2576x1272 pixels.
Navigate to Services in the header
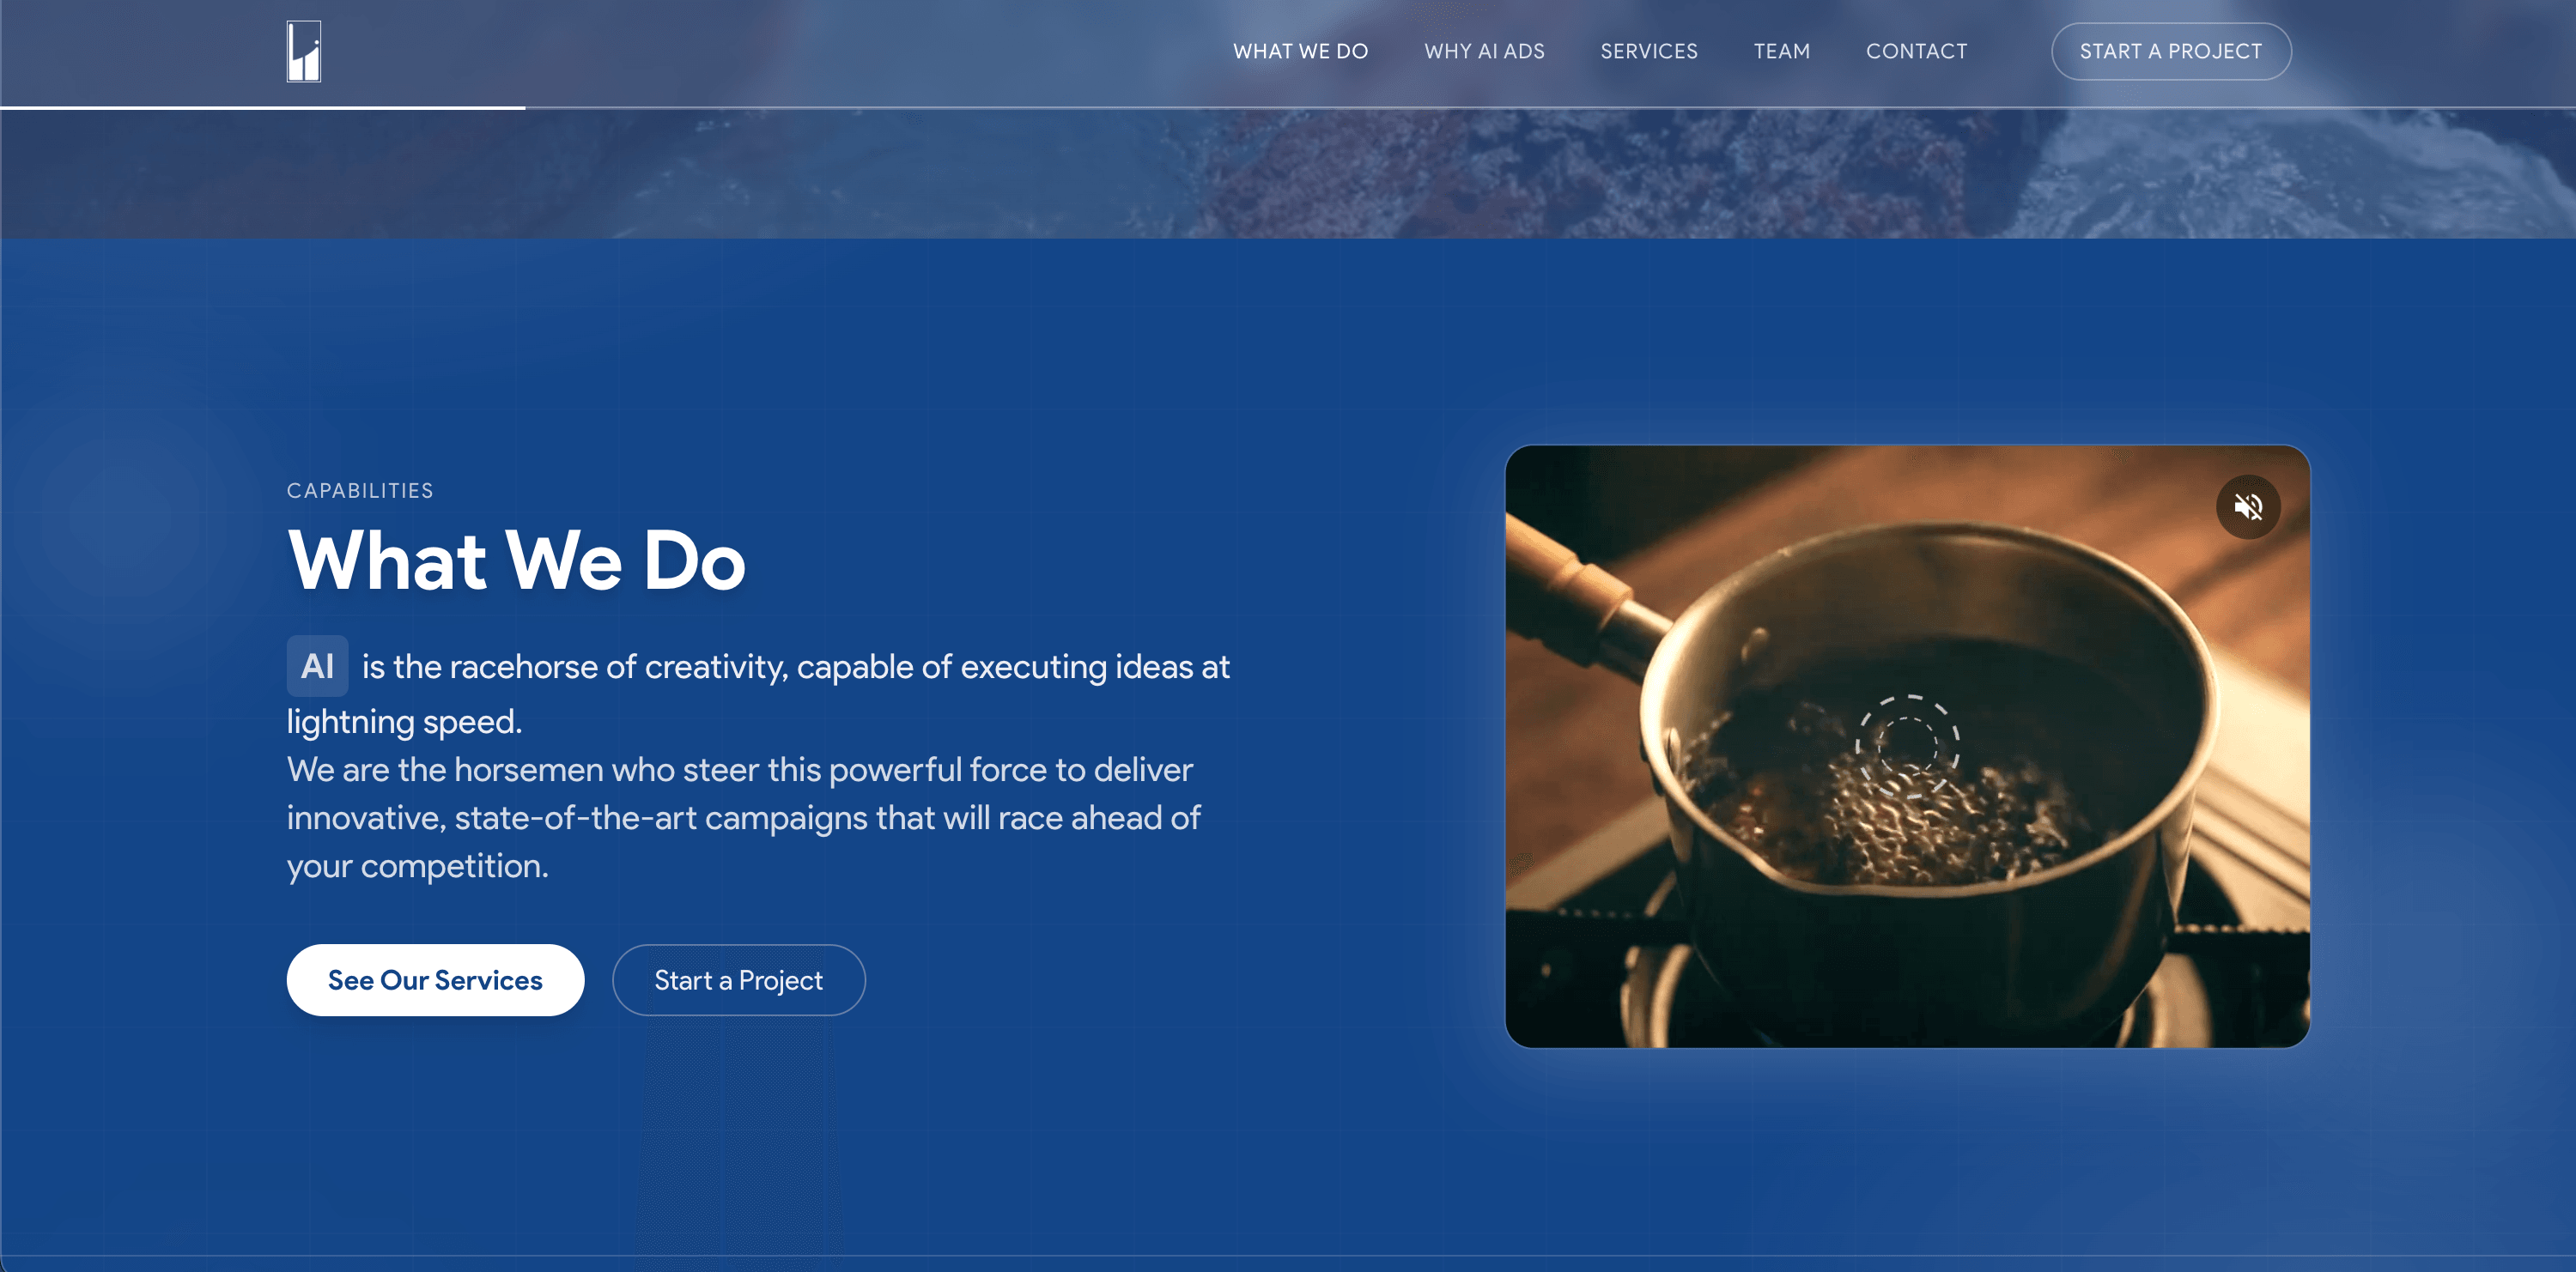(x=1649, y=51)
